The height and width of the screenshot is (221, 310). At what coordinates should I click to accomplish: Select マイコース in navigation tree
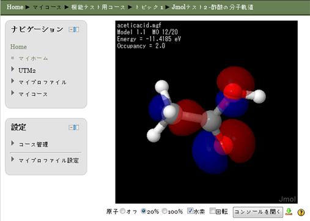click(33, 94)
